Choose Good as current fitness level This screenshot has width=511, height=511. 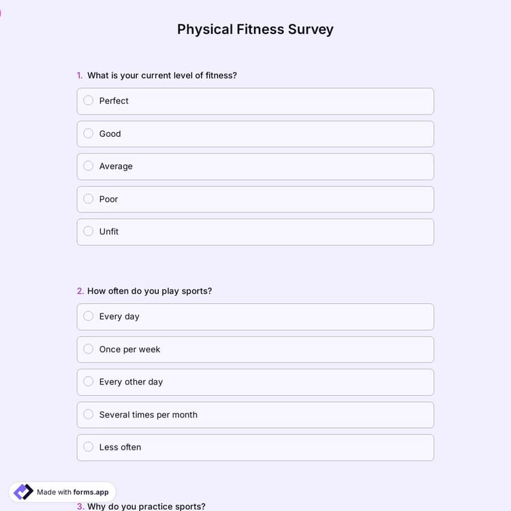click(x=89, y=134)
